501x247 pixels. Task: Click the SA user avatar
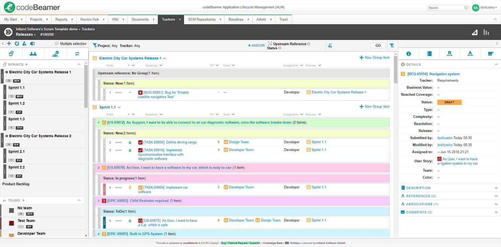coord(476,8)
